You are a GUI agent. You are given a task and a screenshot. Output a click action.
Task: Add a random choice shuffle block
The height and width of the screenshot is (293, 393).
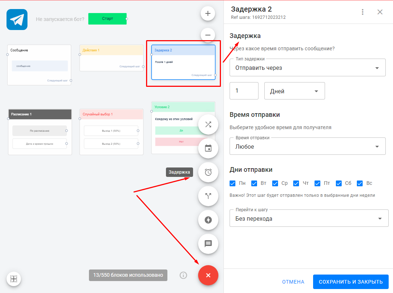click(208, 124)
